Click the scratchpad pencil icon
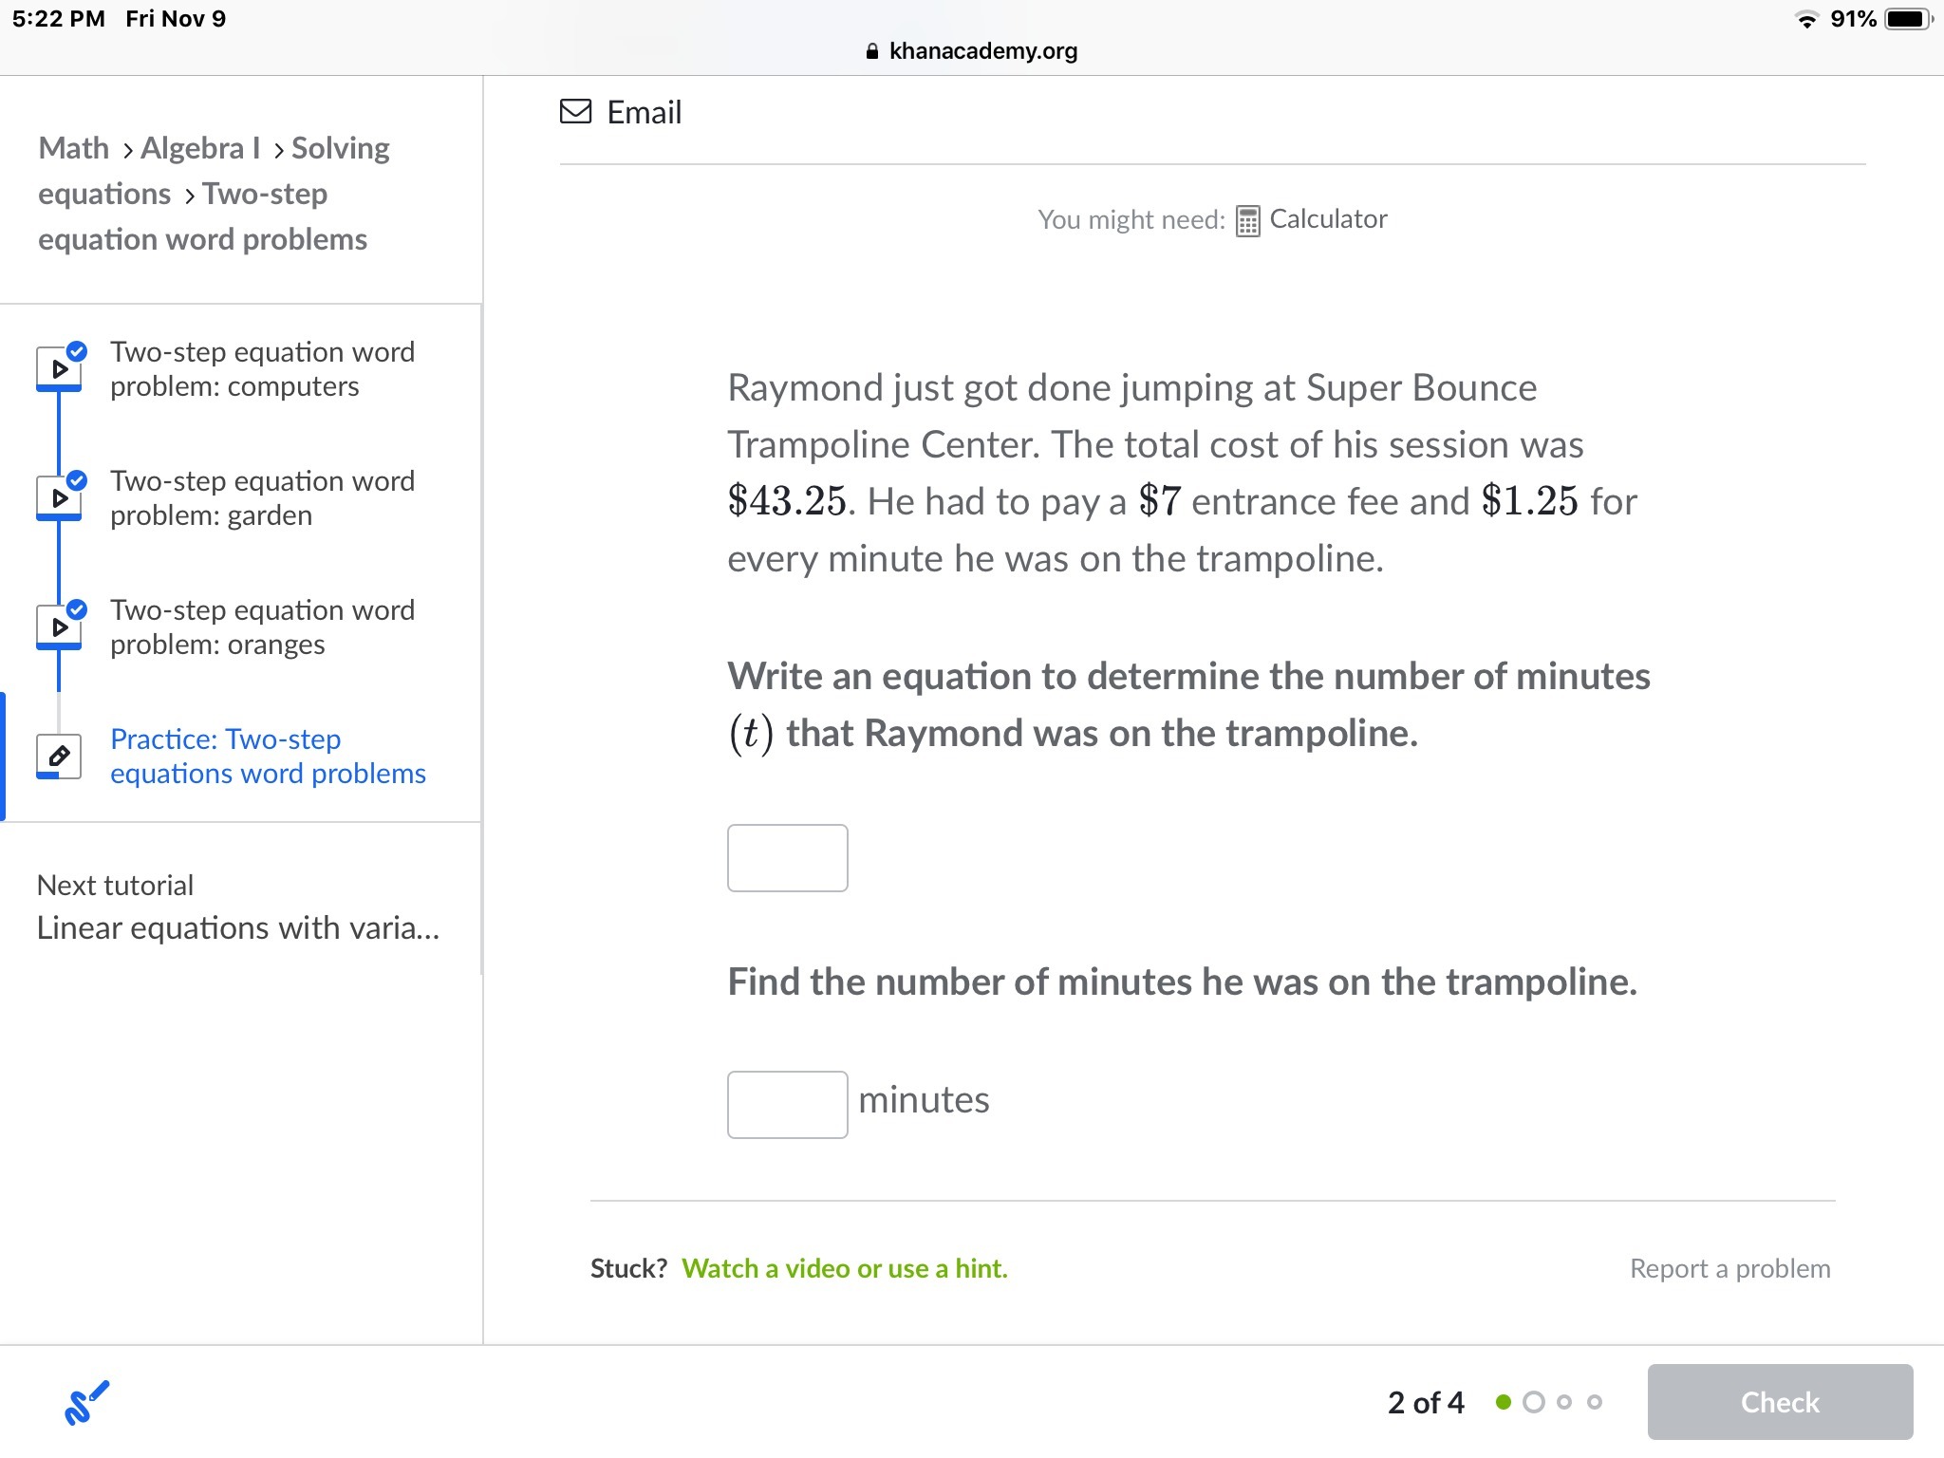This screenshot has height=1458, width=1944. [86, 1402]
